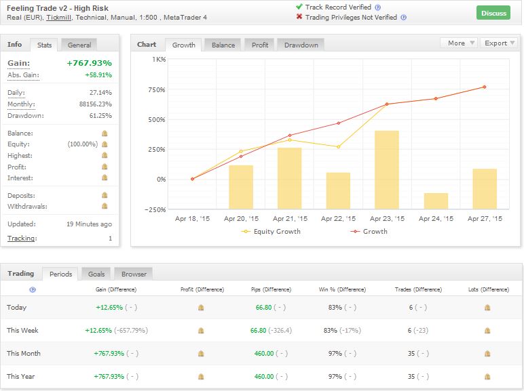
Task: Click the lock icon next to Balance
Action: pyautogui.click(x=105, y=133)
